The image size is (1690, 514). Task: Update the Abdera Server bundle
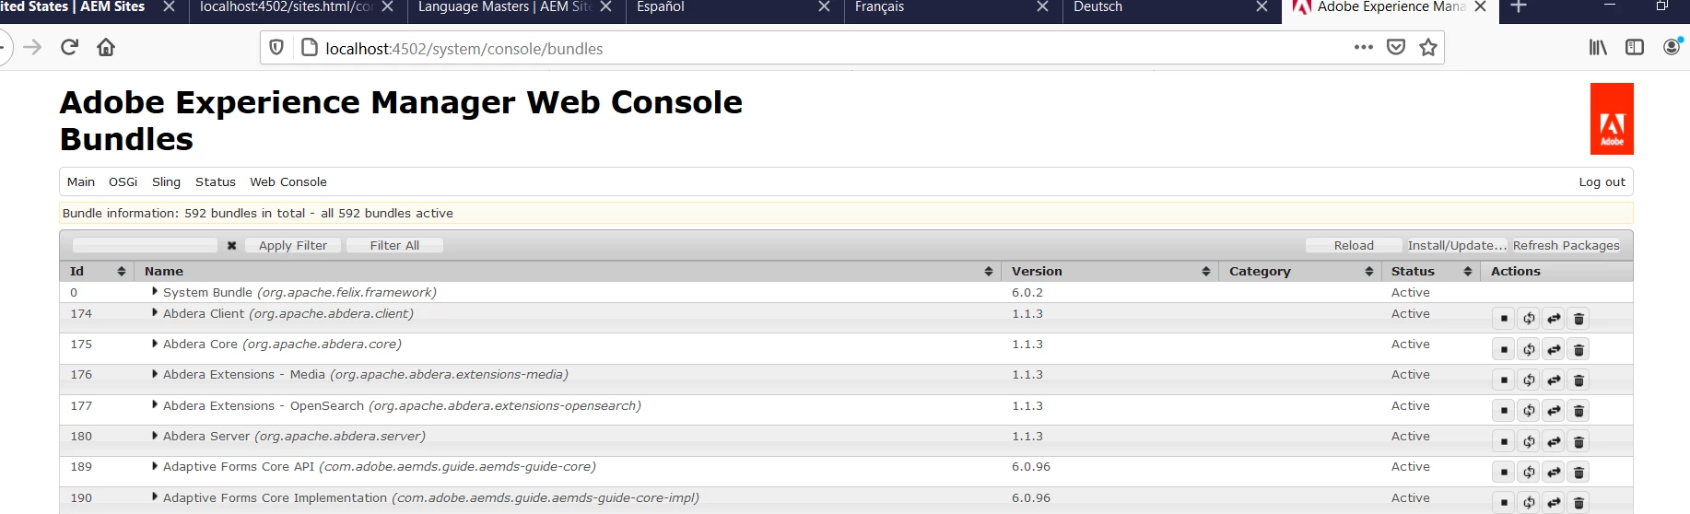pyautogui.click(x=1554, y=441)
